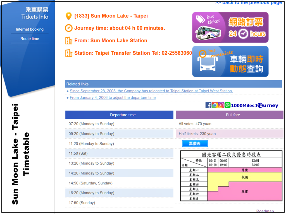Click the large pink 原價 area in chart
This screenshot has width=286, height=214.
(245, 191)
